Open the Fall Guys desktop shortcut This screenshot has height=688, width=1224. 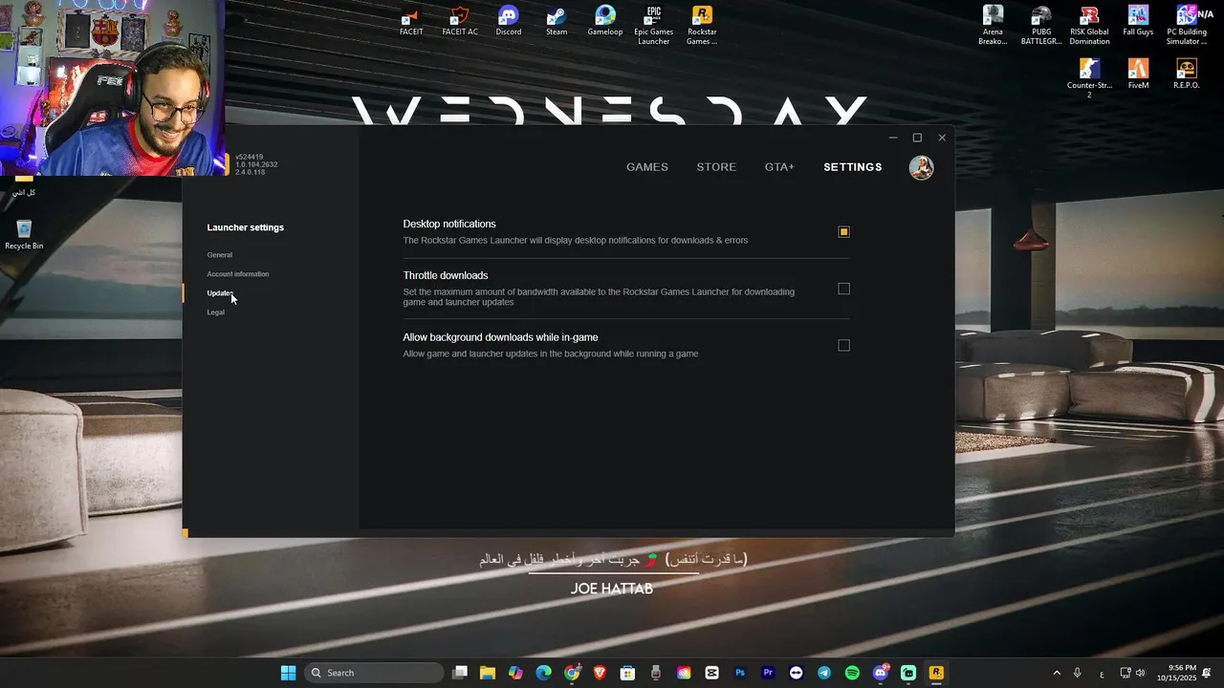pyautogui.click(x=1138, y=22)
